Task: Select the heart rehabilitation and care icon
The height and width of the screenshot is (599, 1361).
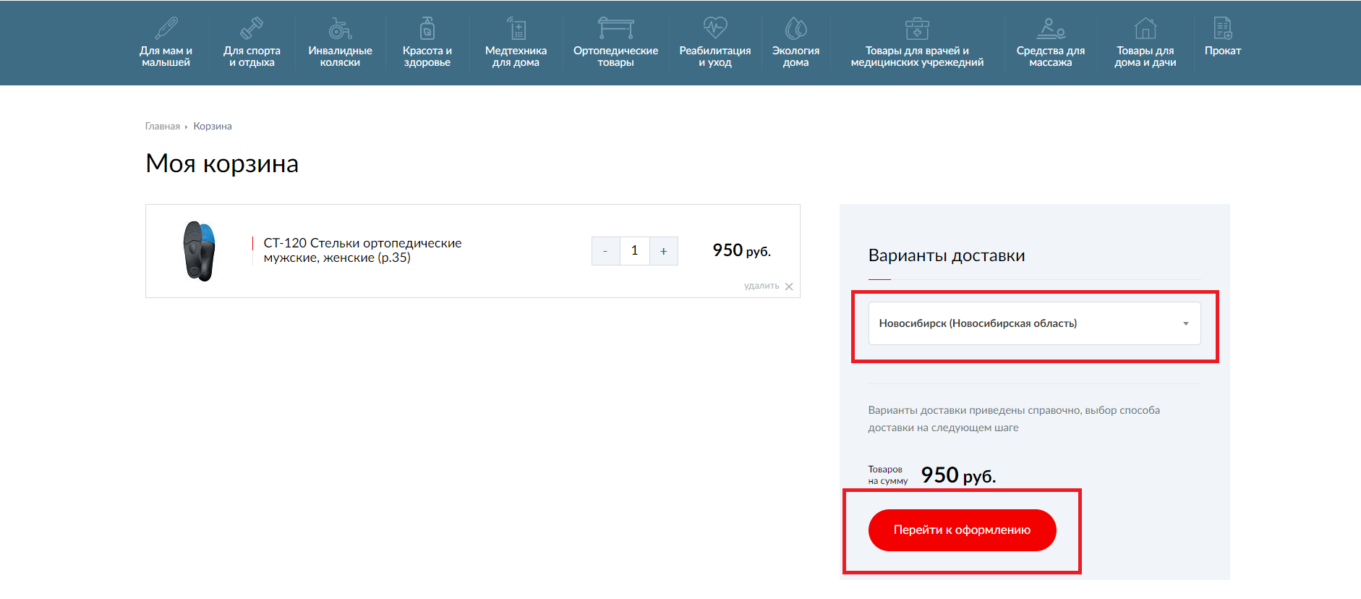Action: point(714,28)
